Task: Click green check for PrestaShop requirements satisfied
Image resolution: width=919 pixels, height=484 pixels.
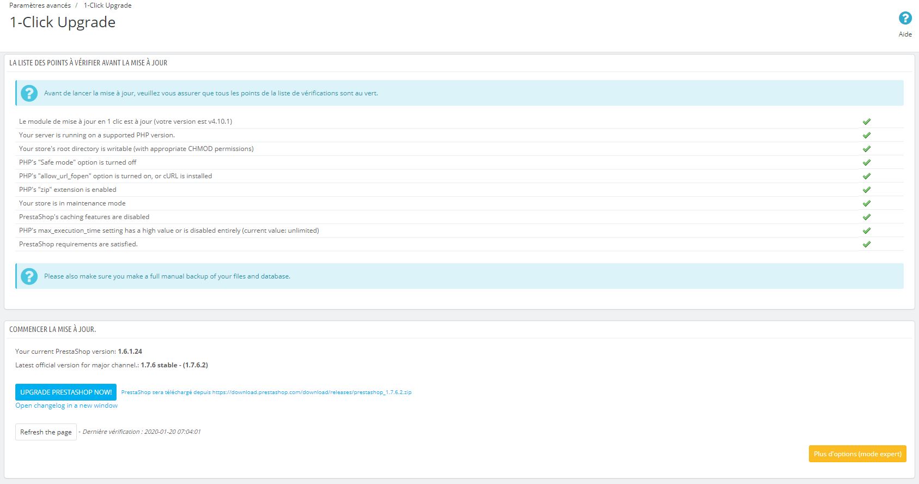Action: click(x=867, y=244)
